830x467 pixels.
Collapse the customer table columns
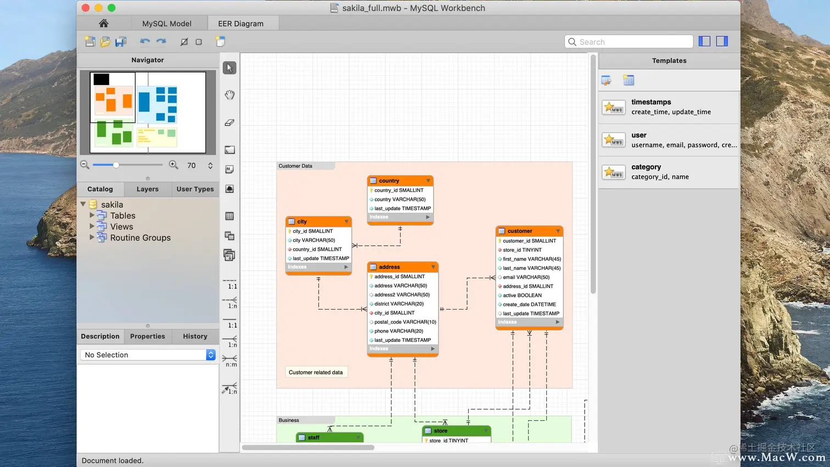pyautogui.click(x=558, y=231)
